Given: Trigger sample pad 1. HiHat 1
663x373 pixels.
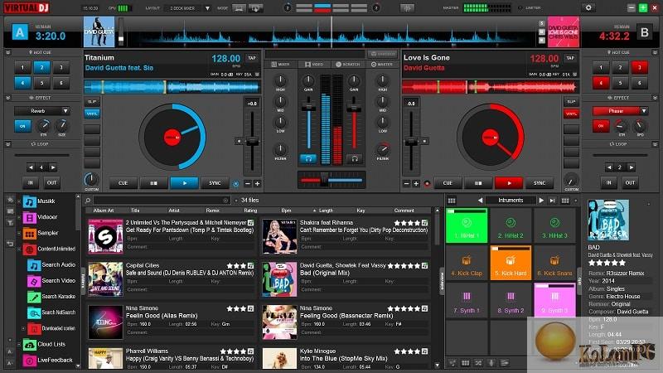Looking at the screenshot, I should 467,225.
